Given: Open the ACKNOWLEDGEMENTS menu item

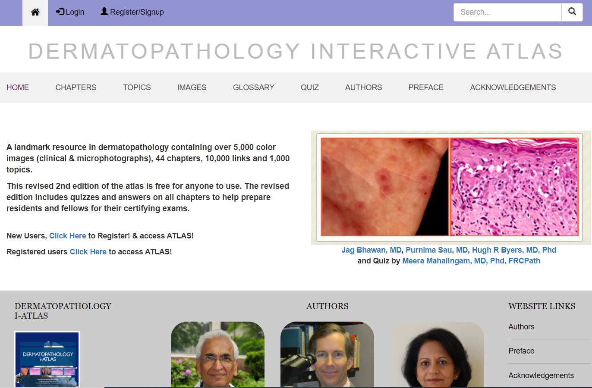Looking at the screenshot, I should pyautogui.click(x=513, y=88).
